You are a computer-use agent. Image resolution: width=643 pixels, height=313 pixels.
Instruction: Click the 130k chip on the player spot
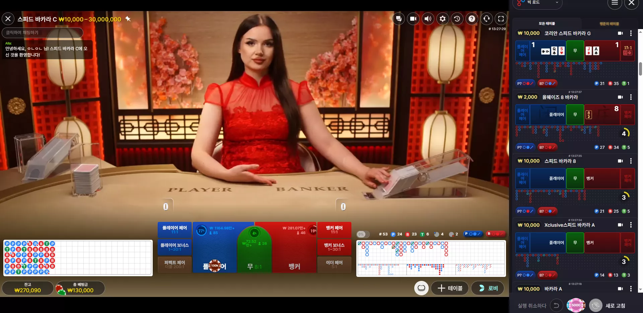tap(215, 266)
